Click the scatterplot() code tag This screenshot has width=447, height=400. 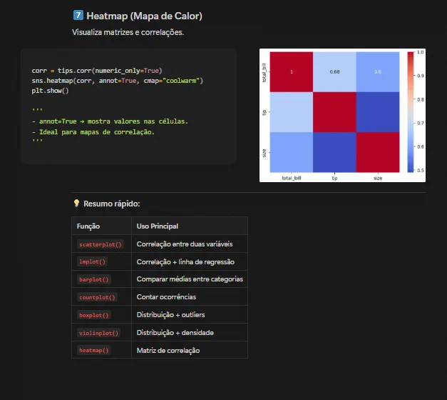point(101,244)
